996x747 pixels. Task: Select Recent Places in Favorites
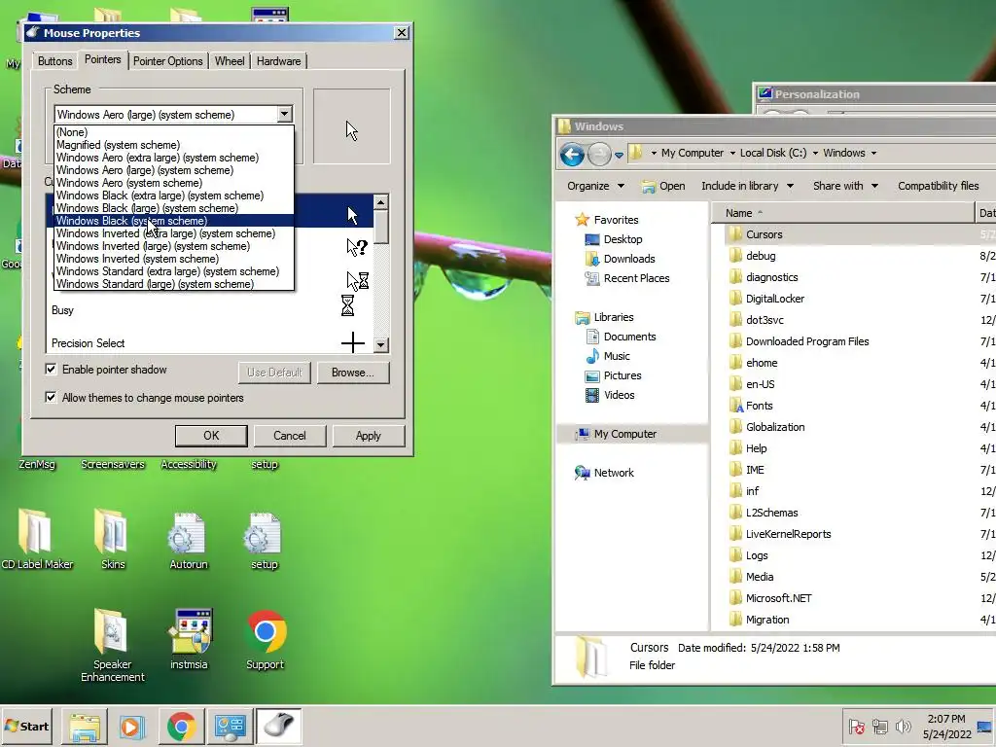(x=636, y=278)
